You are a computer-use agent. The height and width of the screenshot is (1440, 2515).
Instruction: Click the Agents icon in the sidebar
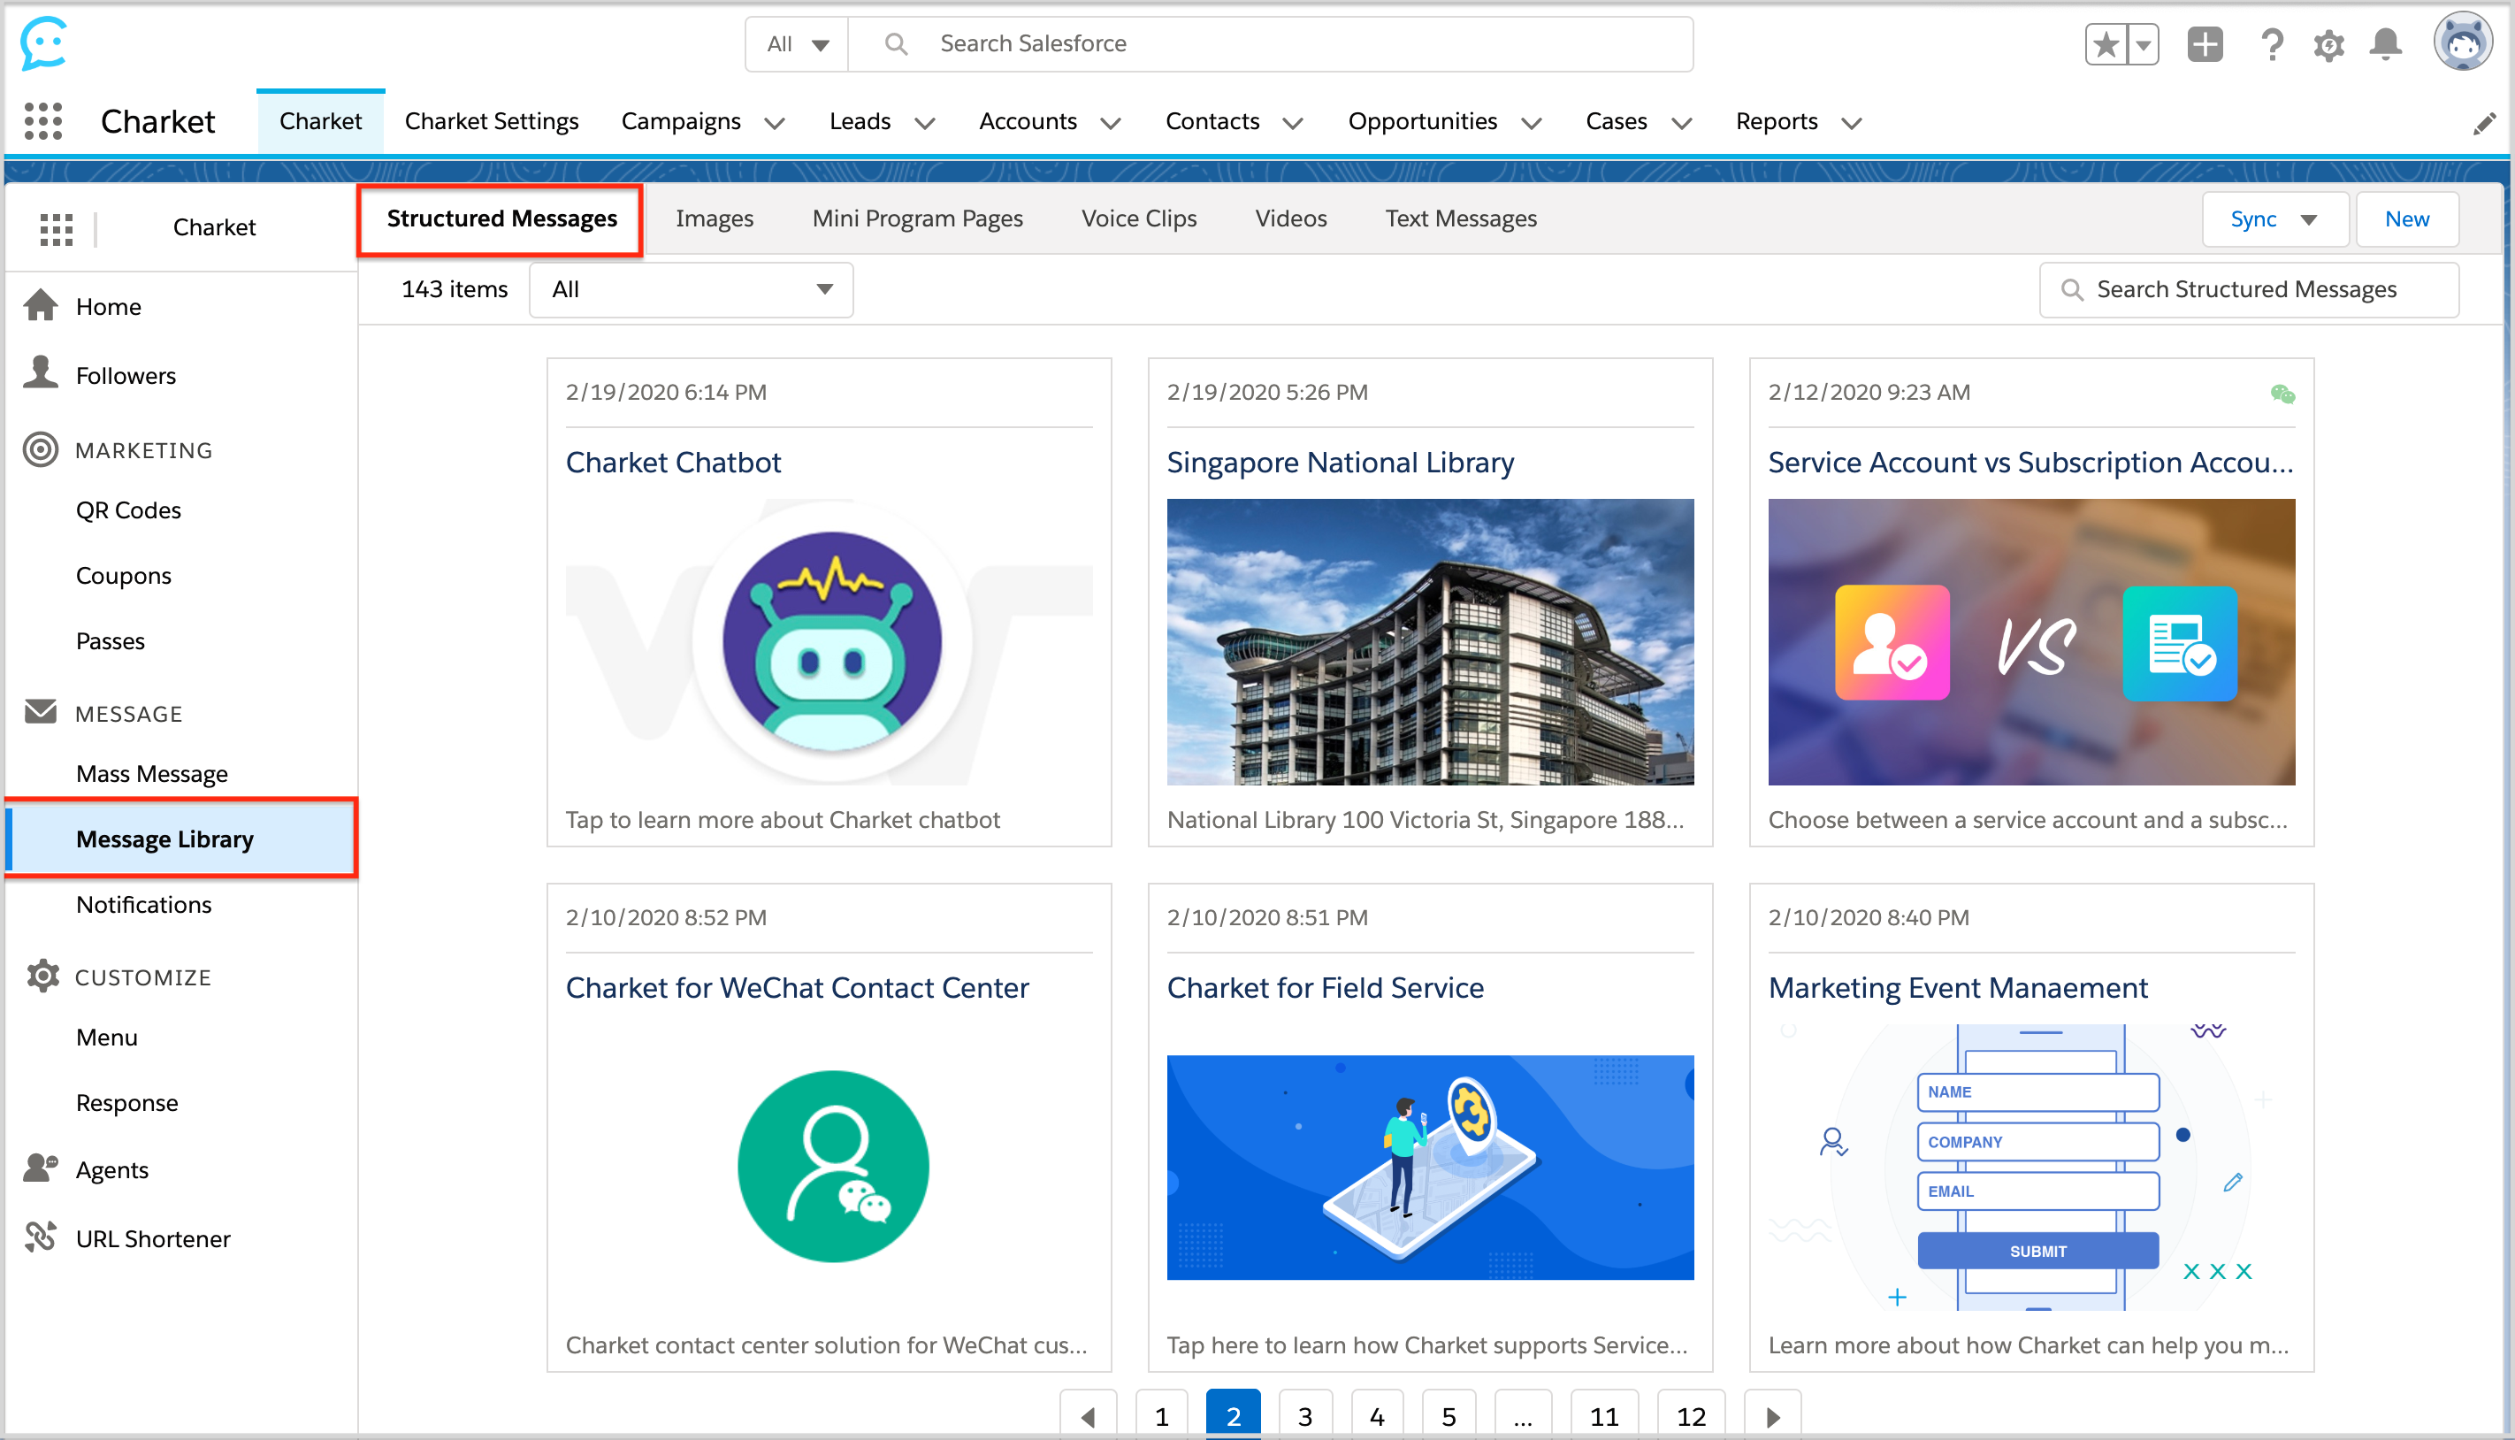click(x=41, y=1168)
